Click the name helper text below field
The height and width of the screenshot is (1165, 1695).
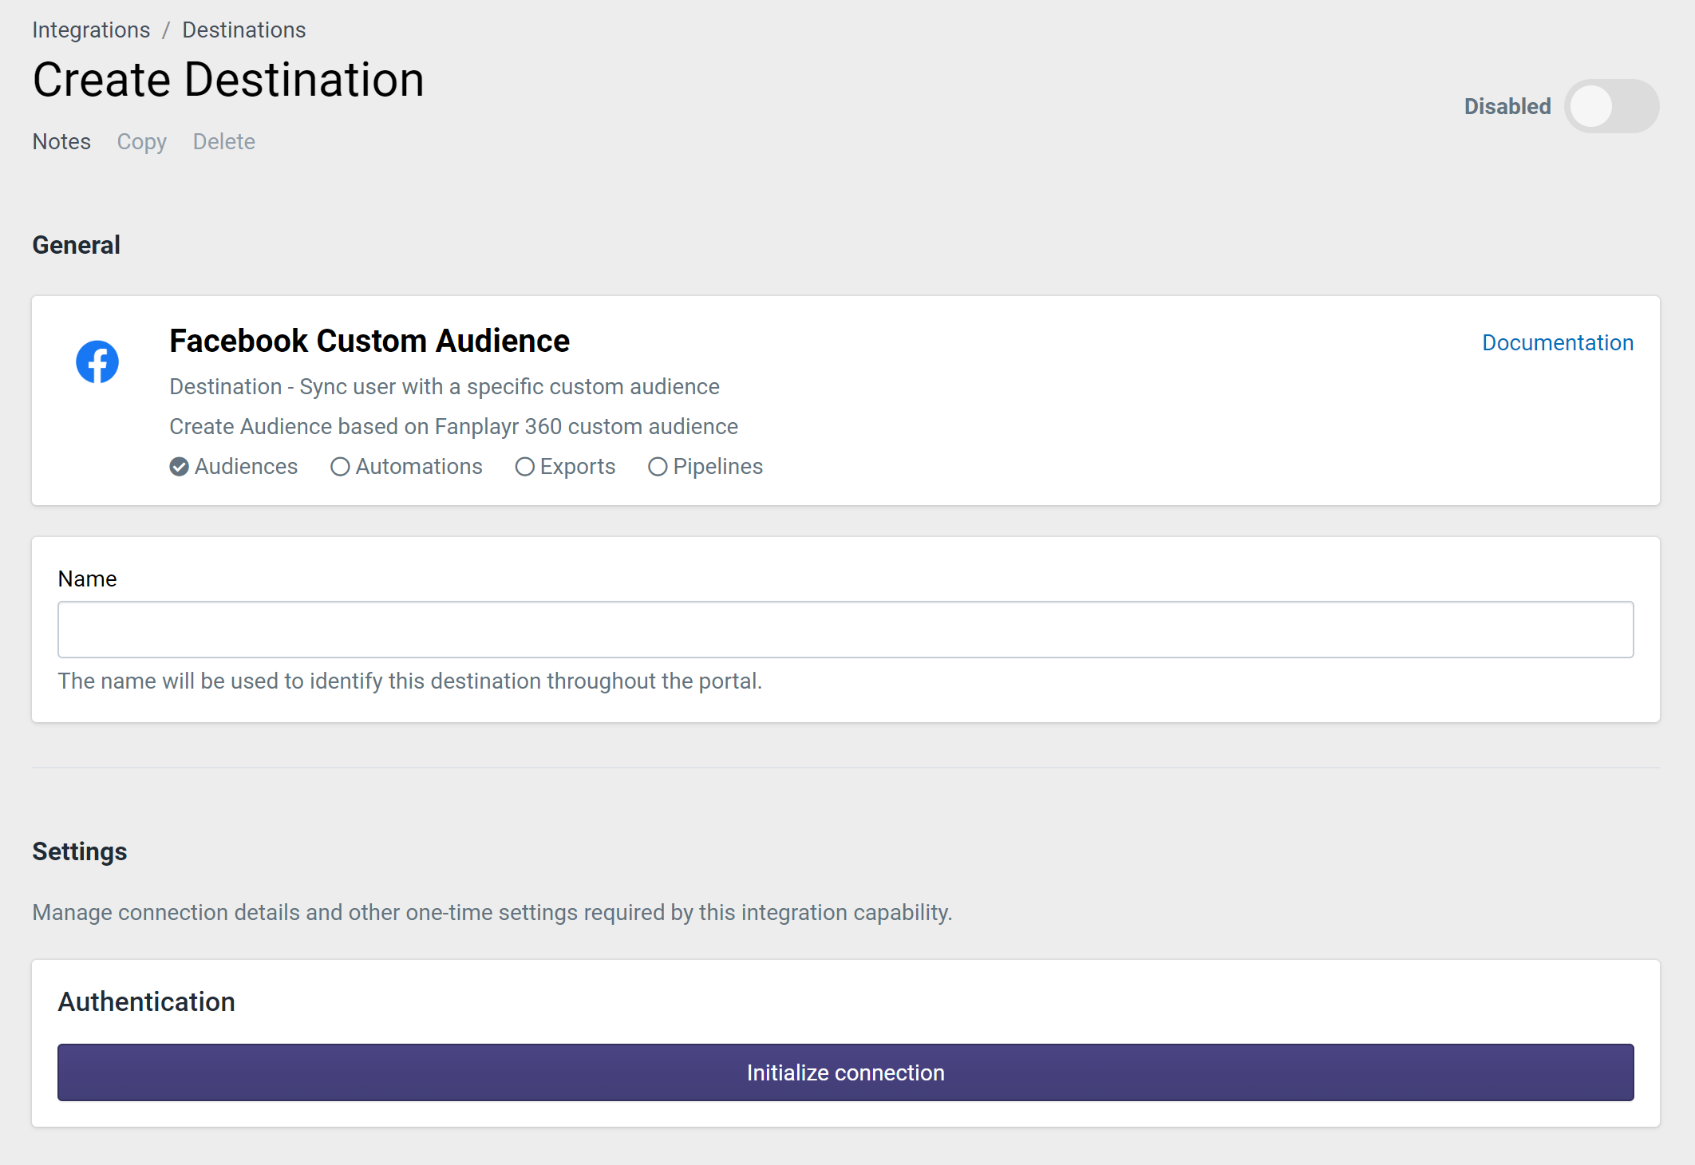point(410,681)
